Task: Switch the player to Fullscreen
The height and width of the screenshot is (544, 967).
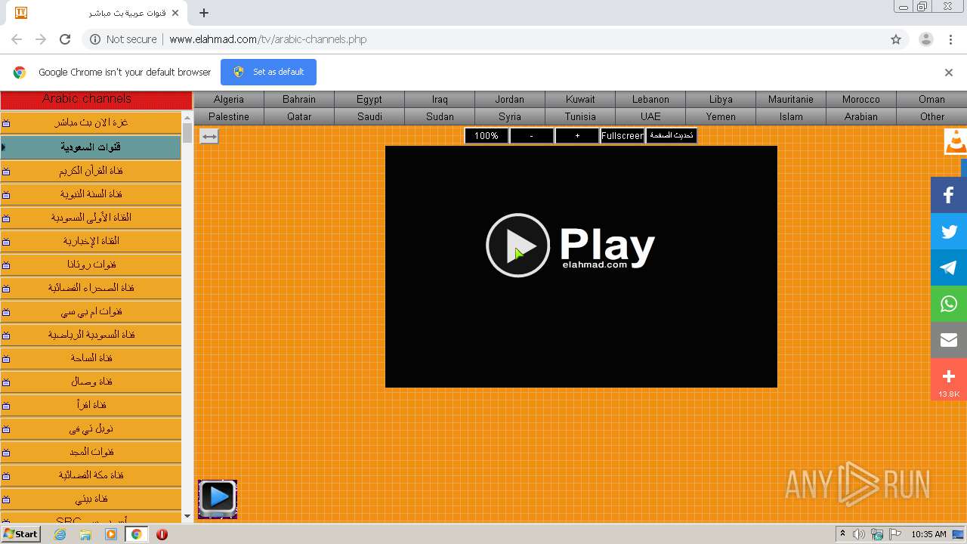Action: 623,136
